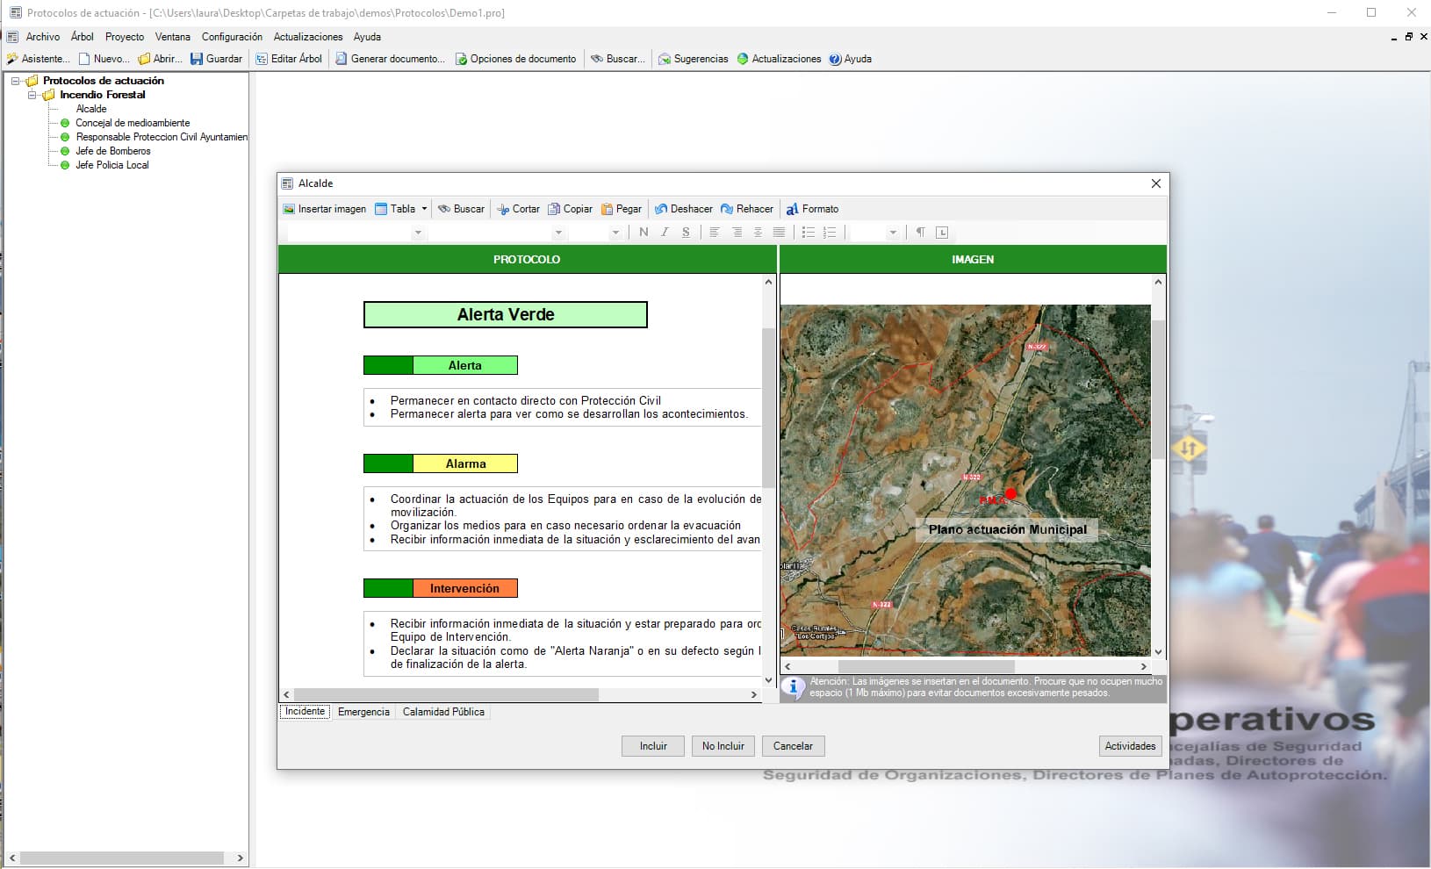Screen dimensions: 1431x869
Task: Cut selection with Cortar
Action: (x=518, y=209)
